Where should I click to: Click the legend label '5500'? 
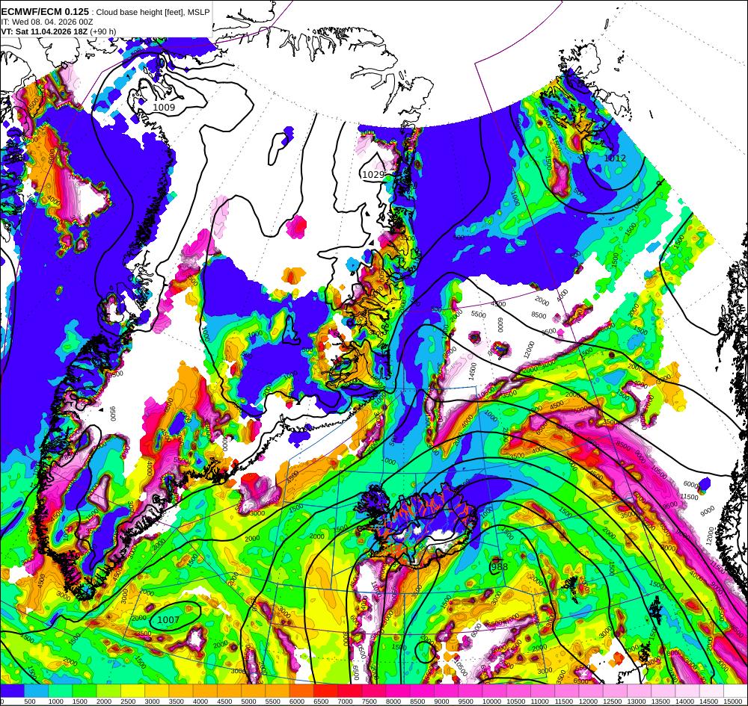pos(272,702)
